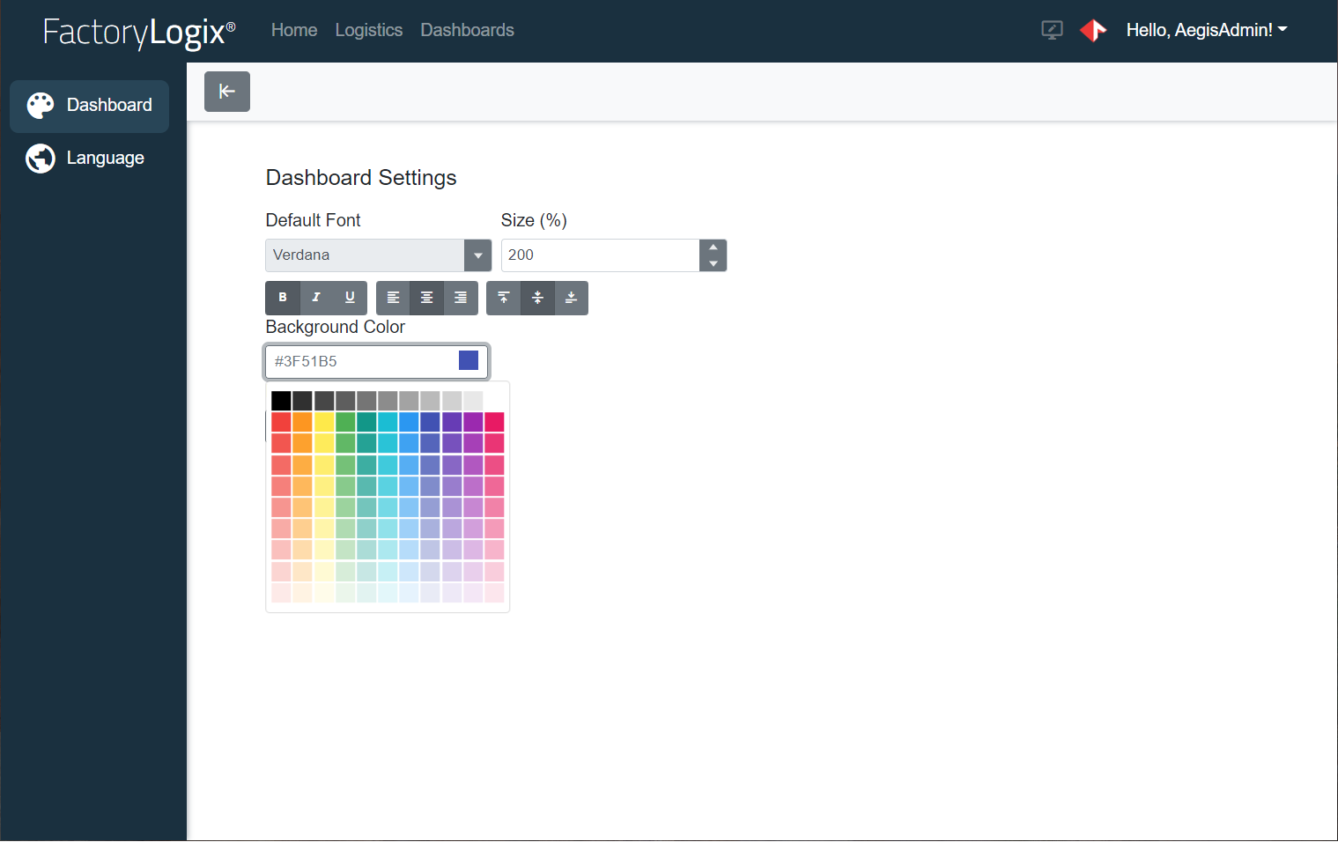Toggle italic text formatting
The width and height of the screenshot is (1338, 842).
[316, 298]
